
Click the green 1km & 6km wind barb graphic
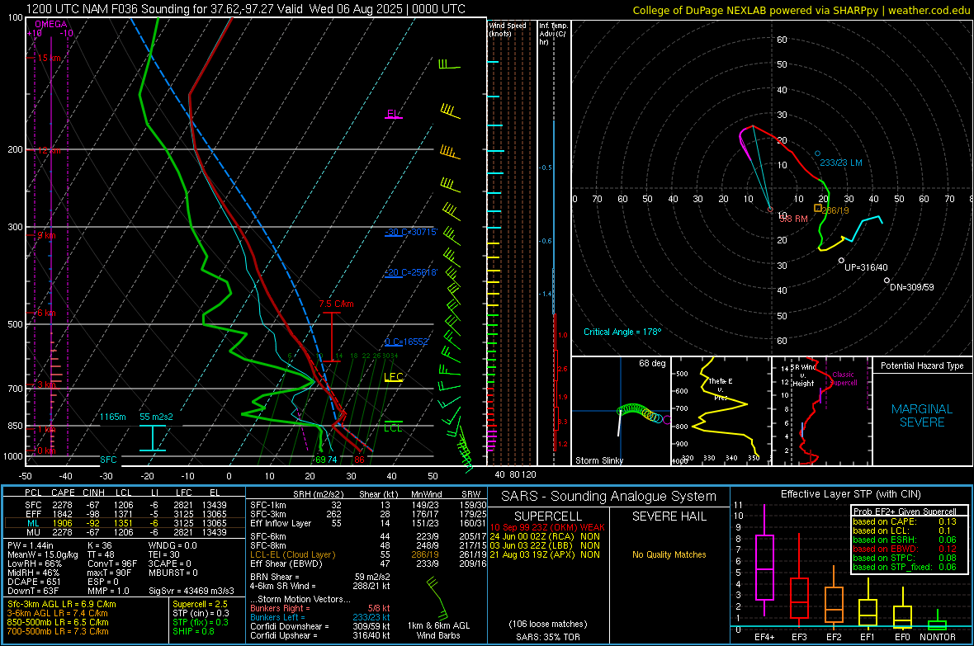click(x=437, y=599)
